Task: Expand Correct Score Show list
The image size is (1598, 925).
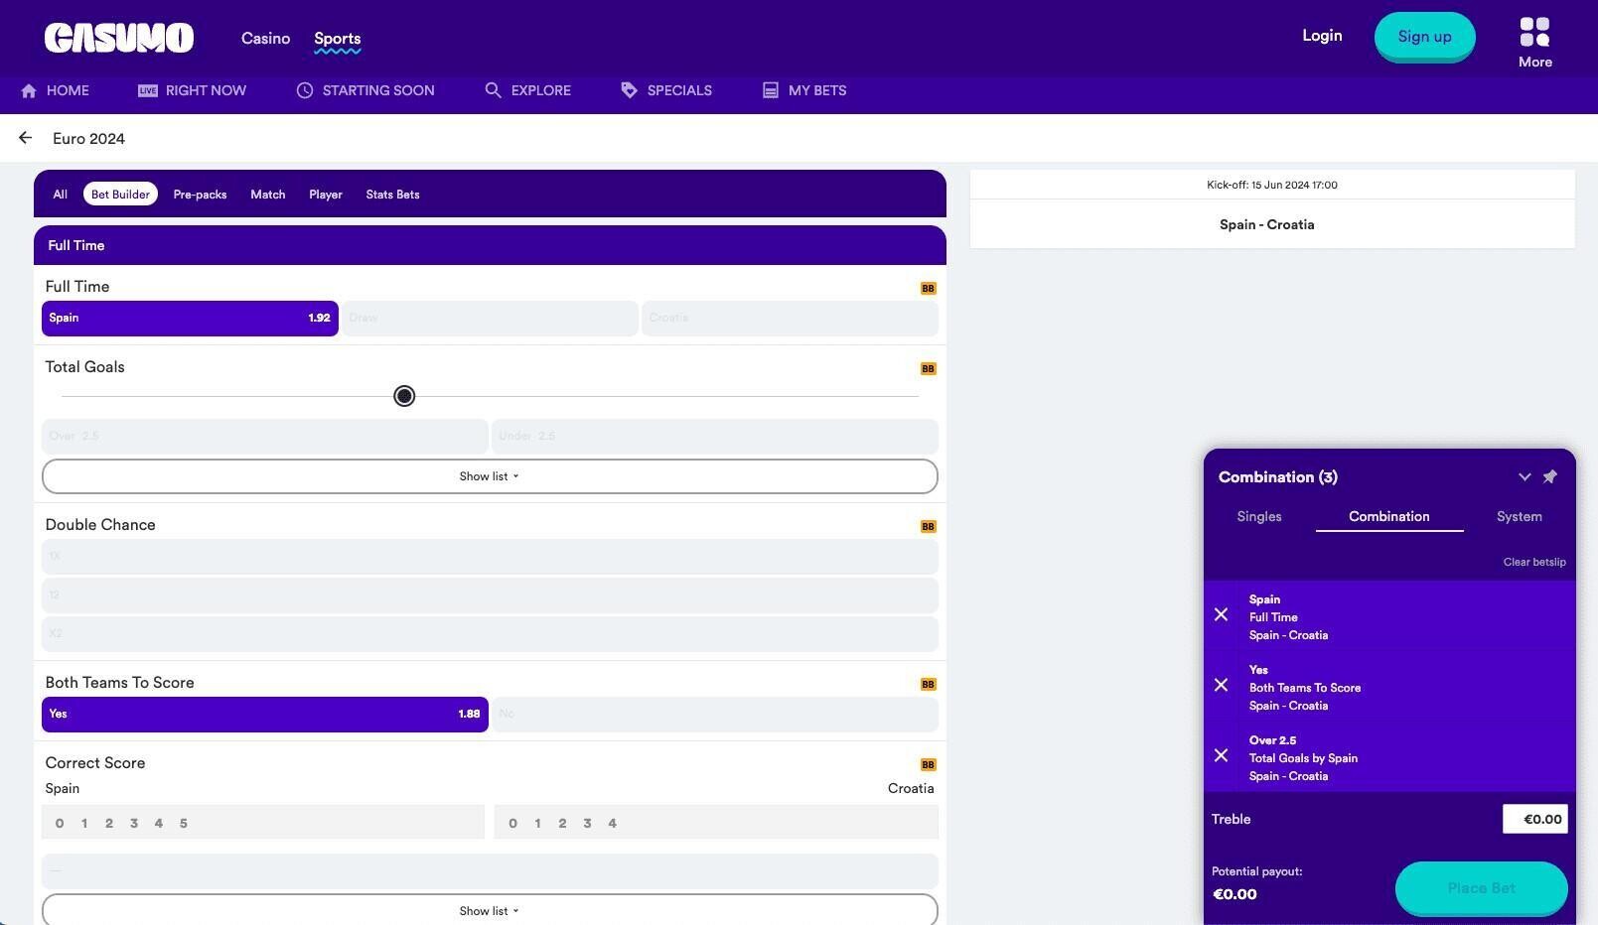Action: click(490, 910)
